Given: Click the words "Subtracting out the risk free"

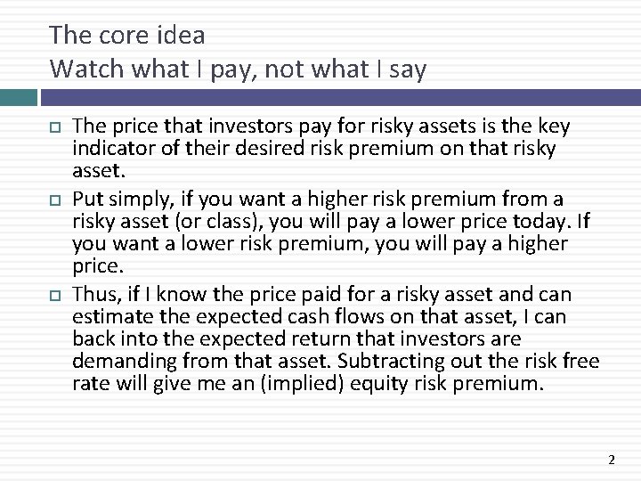Looking at the screenshot, I should 468,361.
